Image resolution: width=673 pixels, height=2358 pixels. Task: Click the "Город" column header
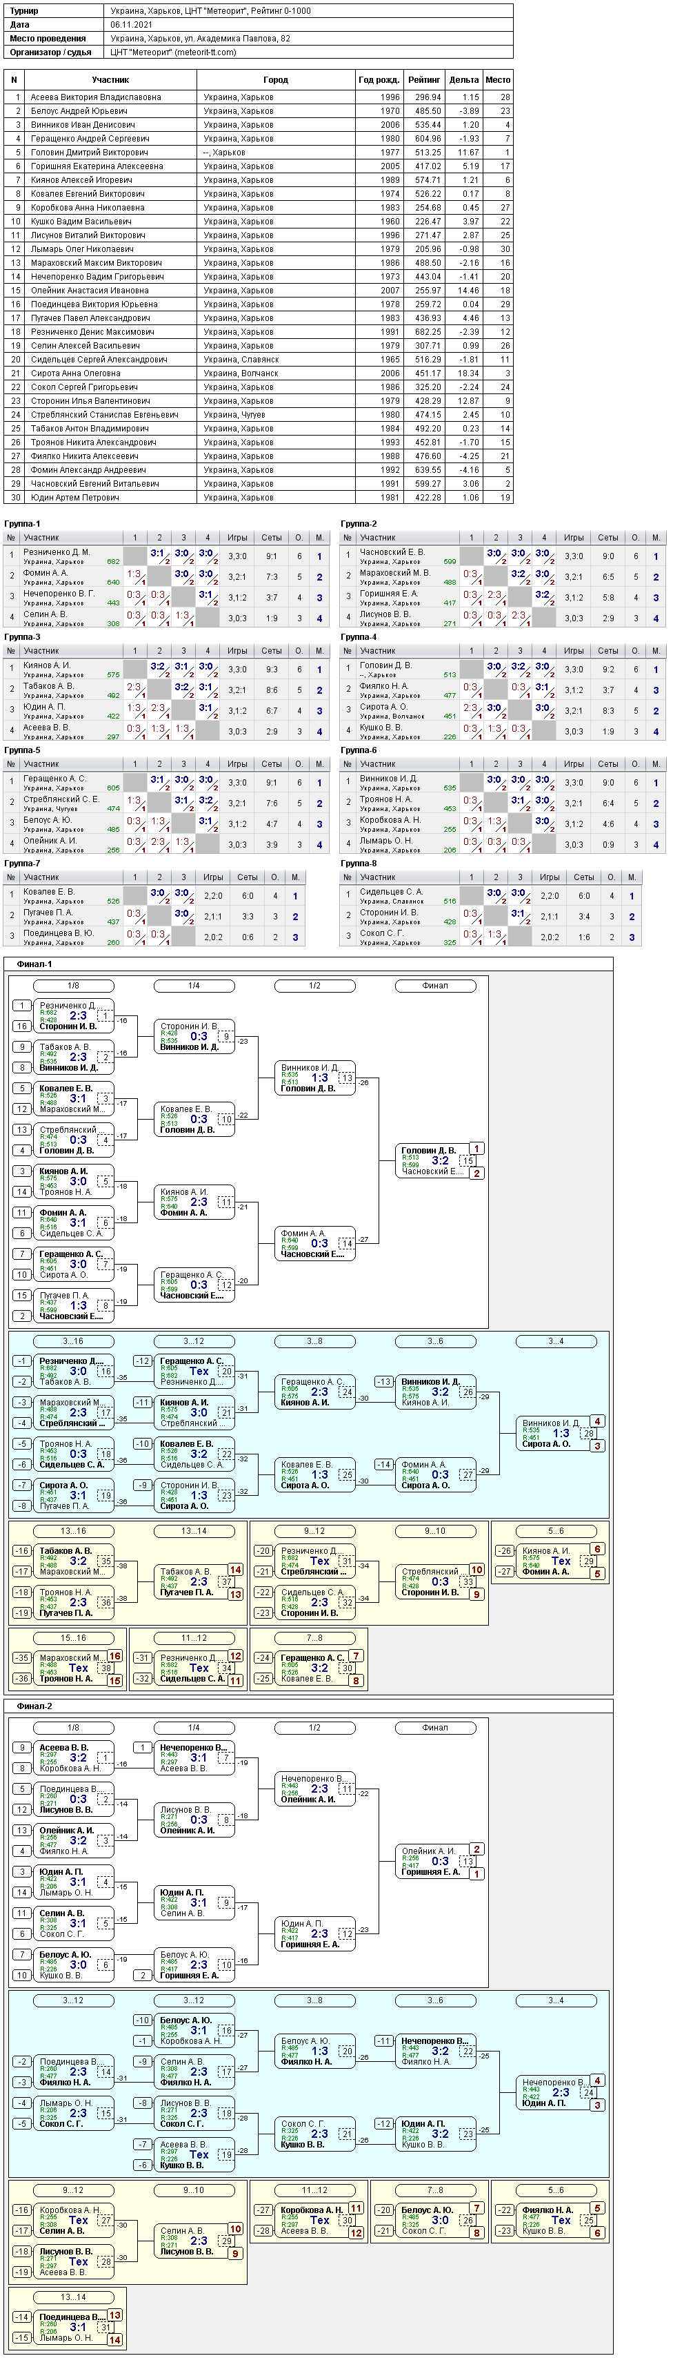(275, 79)
